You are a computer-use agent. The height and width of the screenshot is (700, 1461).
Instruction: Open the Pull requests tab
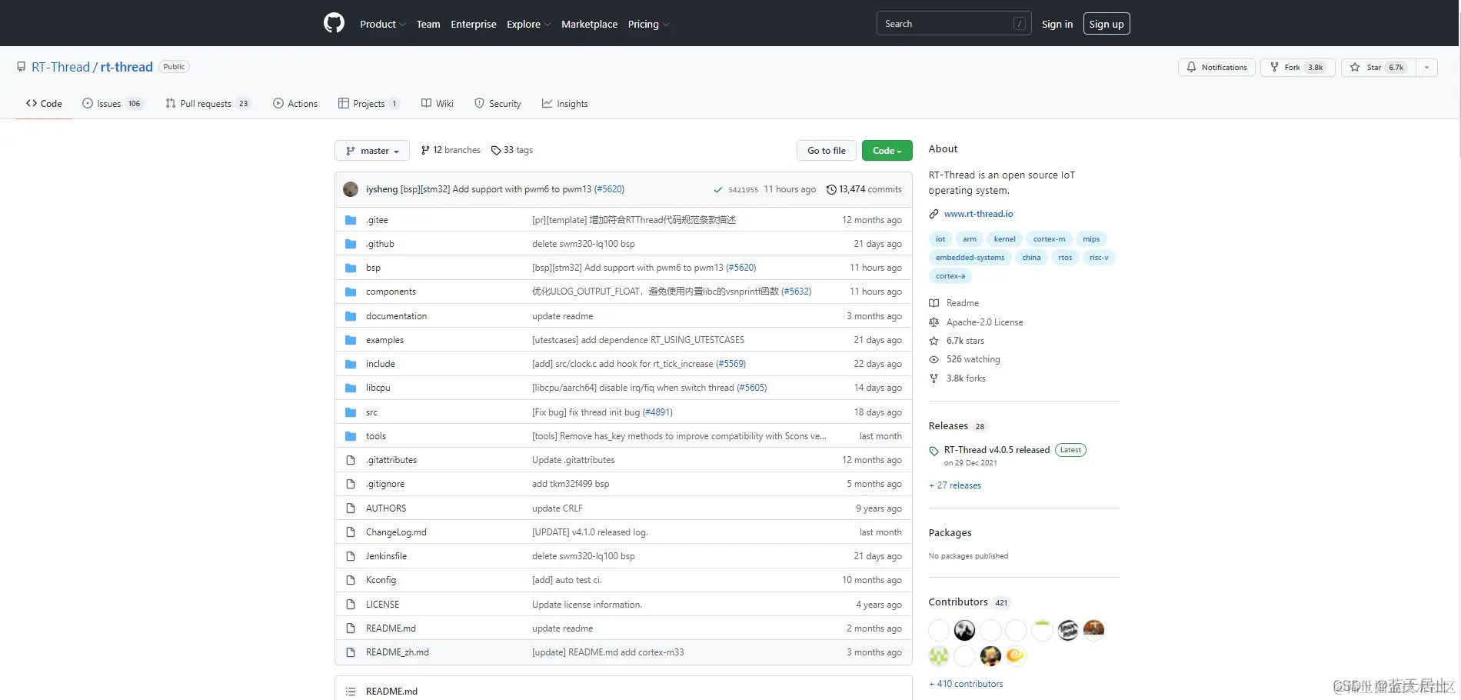tap(208, 104)
